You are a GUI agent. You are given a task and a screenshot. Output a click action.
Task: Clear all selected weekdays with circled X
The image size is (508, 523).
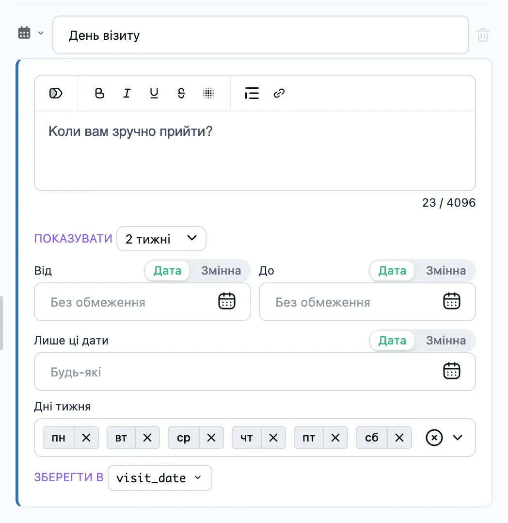434,438
